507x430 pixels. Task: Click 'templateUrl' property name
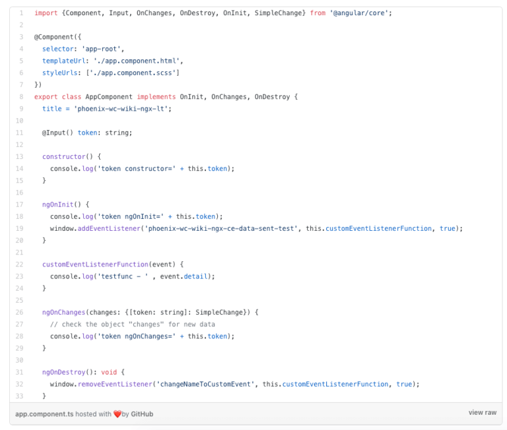coord(63,61)
